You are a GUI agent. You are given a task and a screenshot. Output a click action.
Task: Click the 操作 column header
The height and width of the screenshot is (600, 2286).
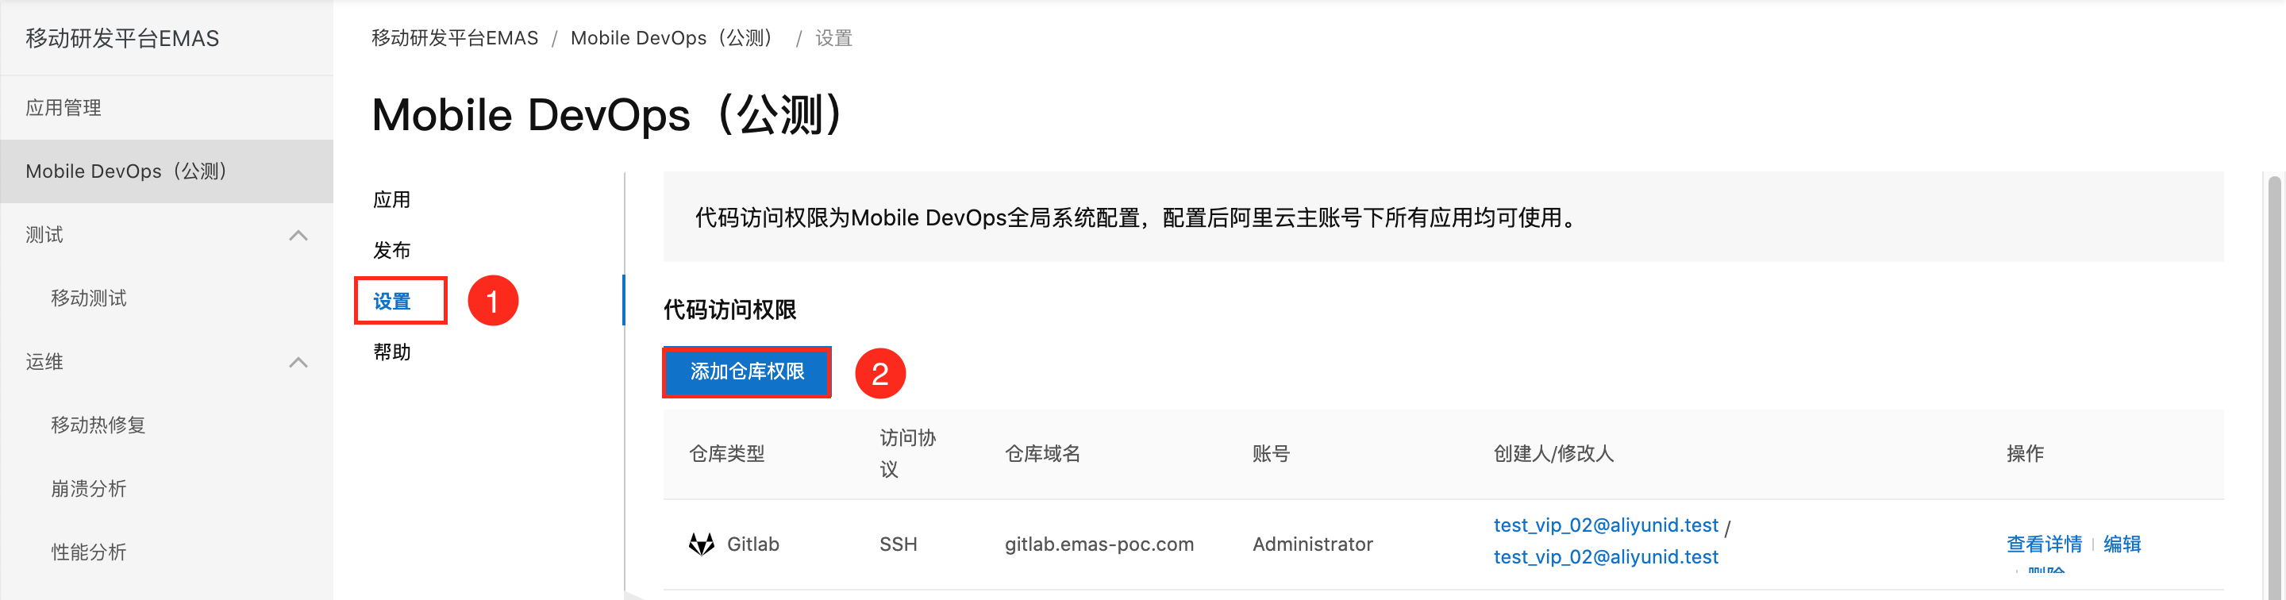[2025, 453]
